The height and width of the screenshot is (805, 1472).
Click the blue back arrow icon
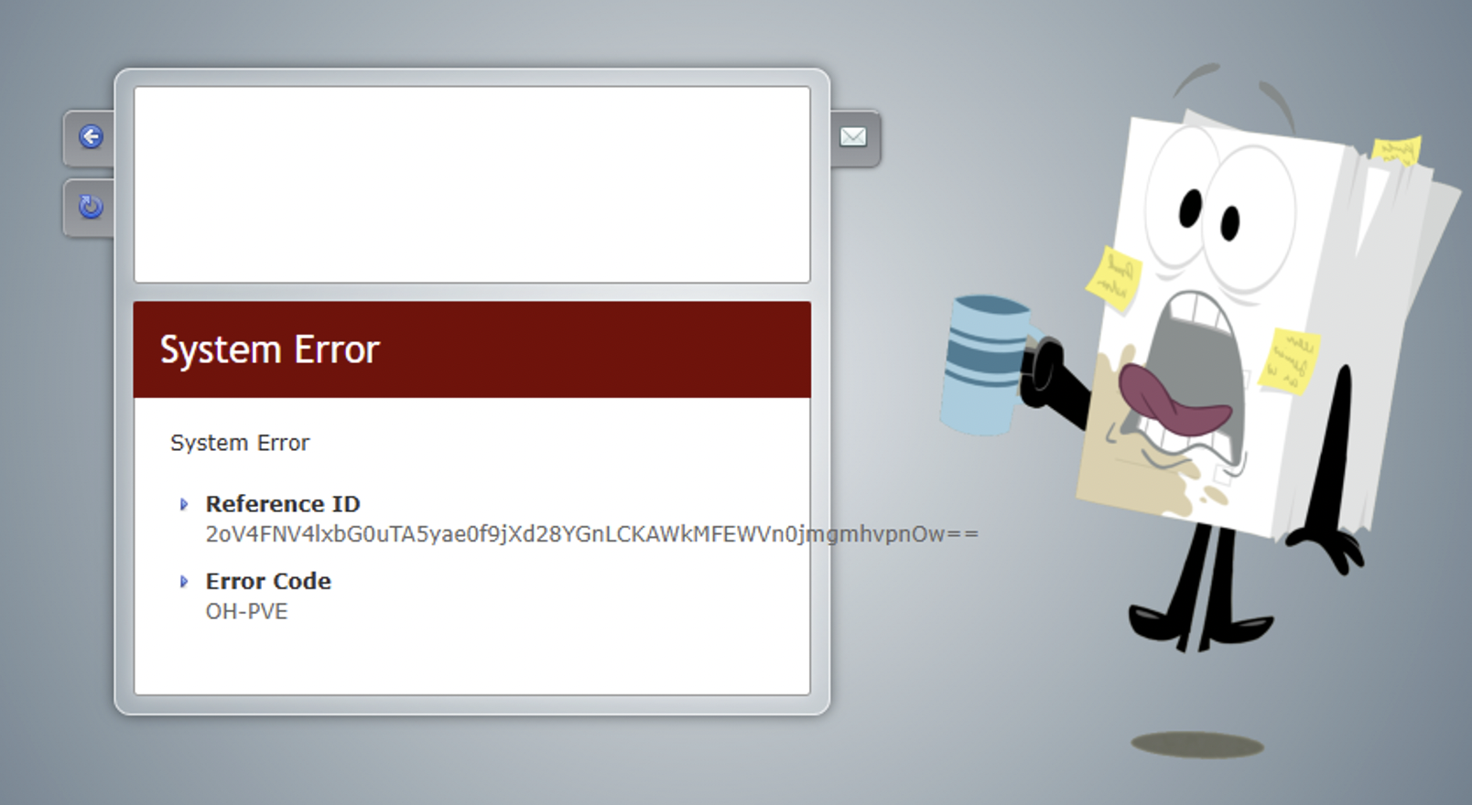click(x=91, y=137)
